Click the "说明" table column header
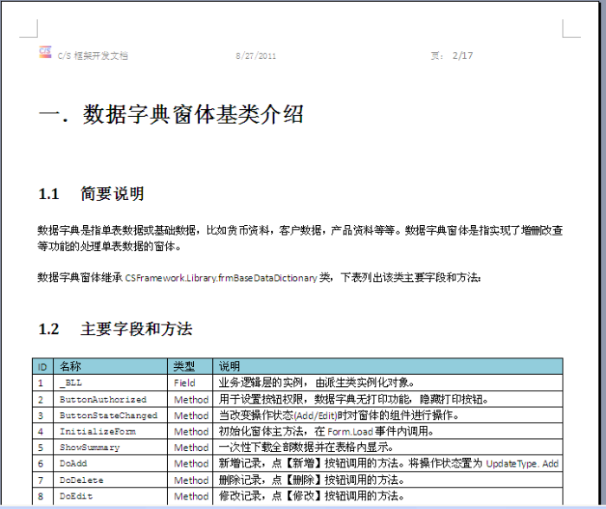This screenshot has width=606, height=509. (x=229, y=366)
